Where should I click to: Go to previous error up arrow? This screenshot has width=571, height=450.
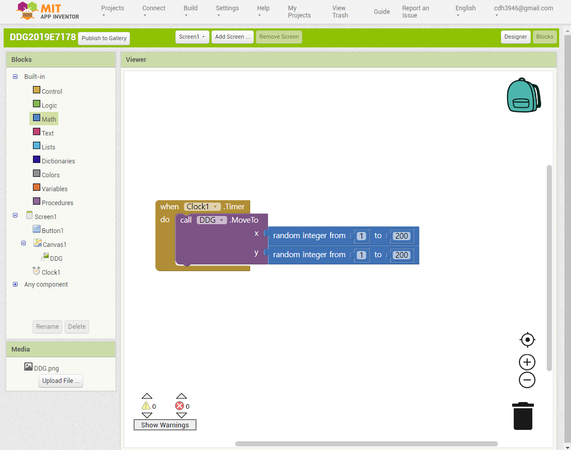point(182,396)
